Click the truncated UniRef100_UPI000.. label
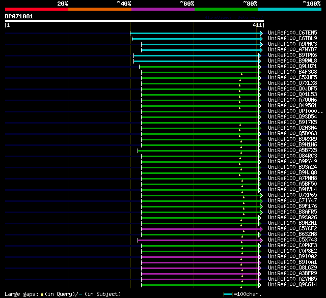Viewport: 326px width, 298px height. tap(295, 111)
